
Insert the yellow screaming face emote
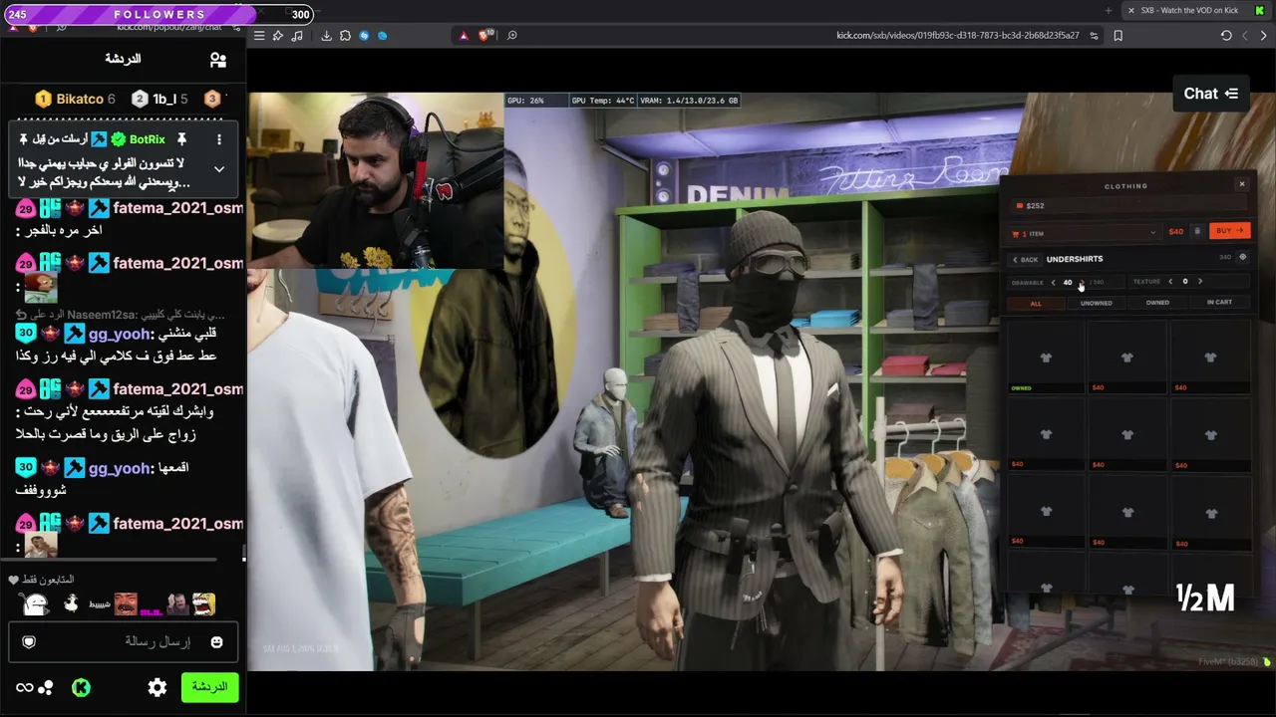pos(203,604)
